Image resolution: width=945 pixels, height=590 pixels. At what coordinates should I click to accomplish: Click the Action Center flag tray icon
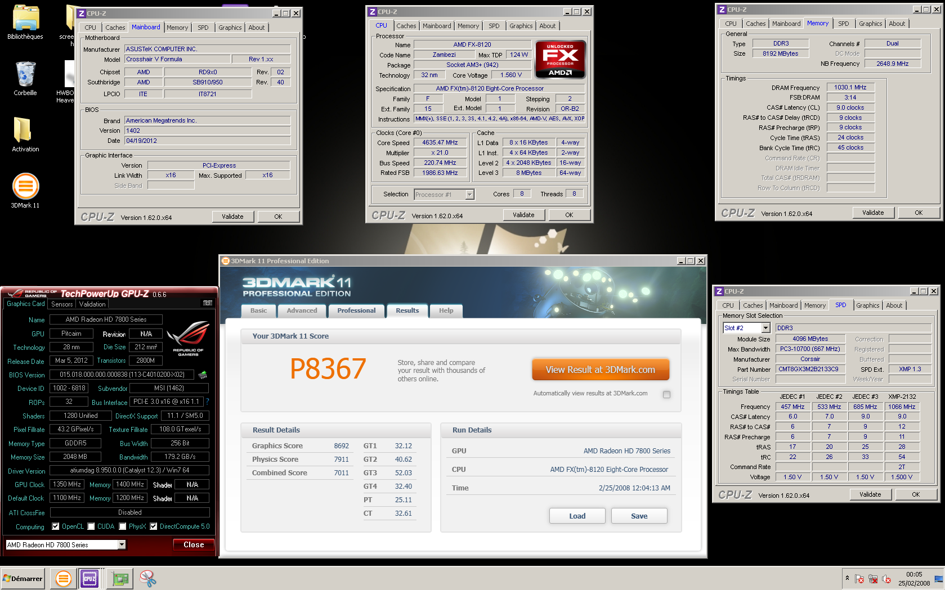(x=859, y=579)
